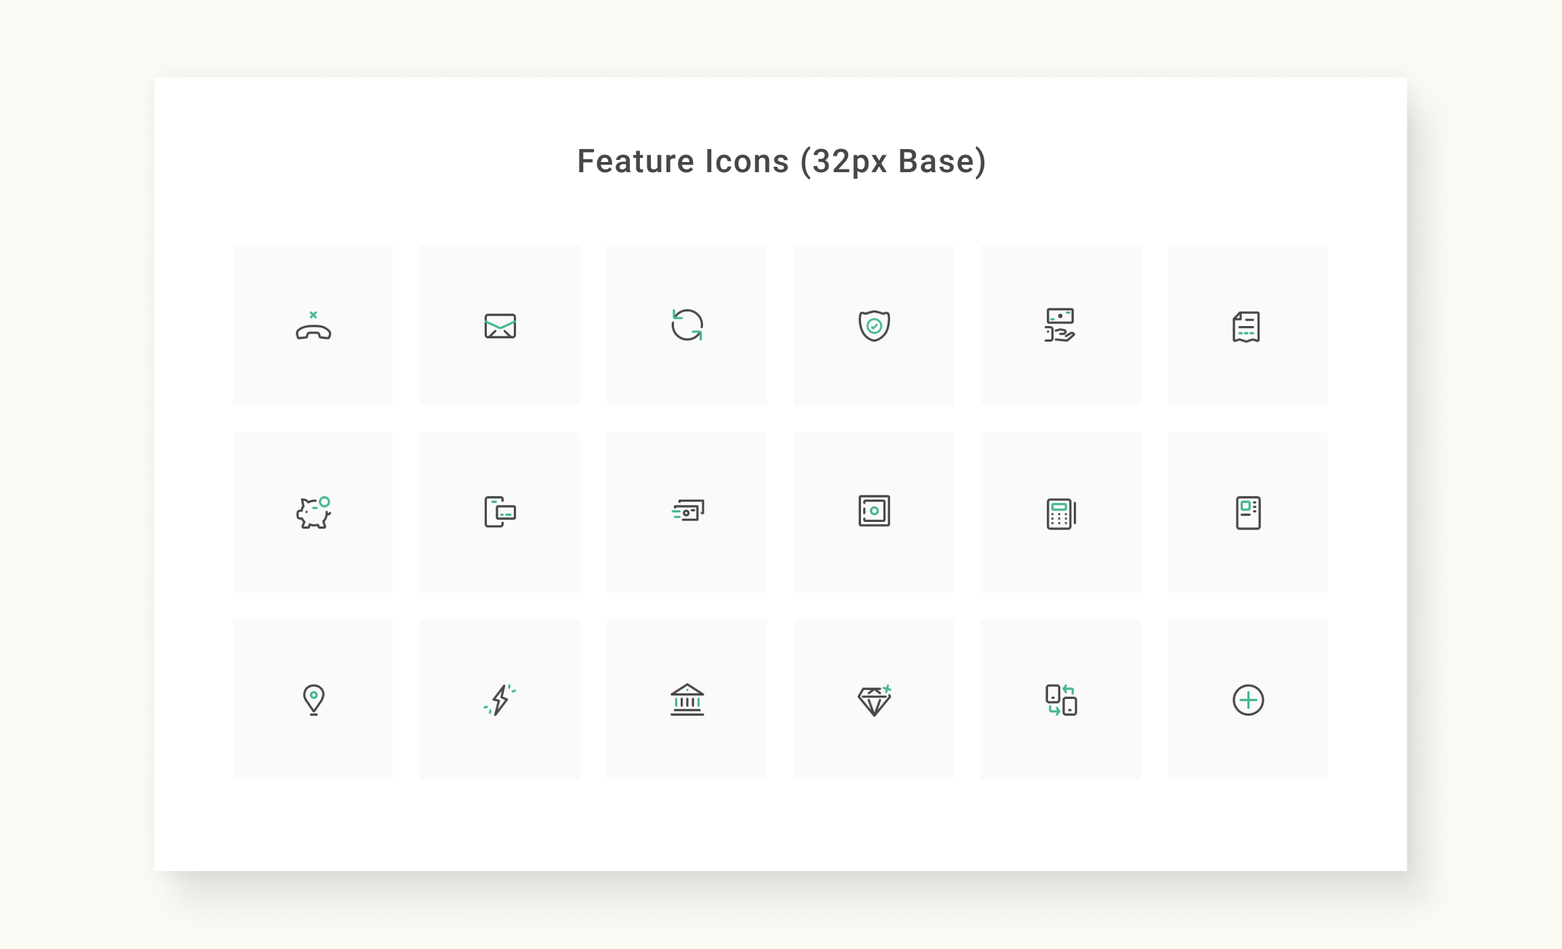This screenshot has height=949, width=1562.
Task: Select the safe vault icon
Action: [874, 511]
